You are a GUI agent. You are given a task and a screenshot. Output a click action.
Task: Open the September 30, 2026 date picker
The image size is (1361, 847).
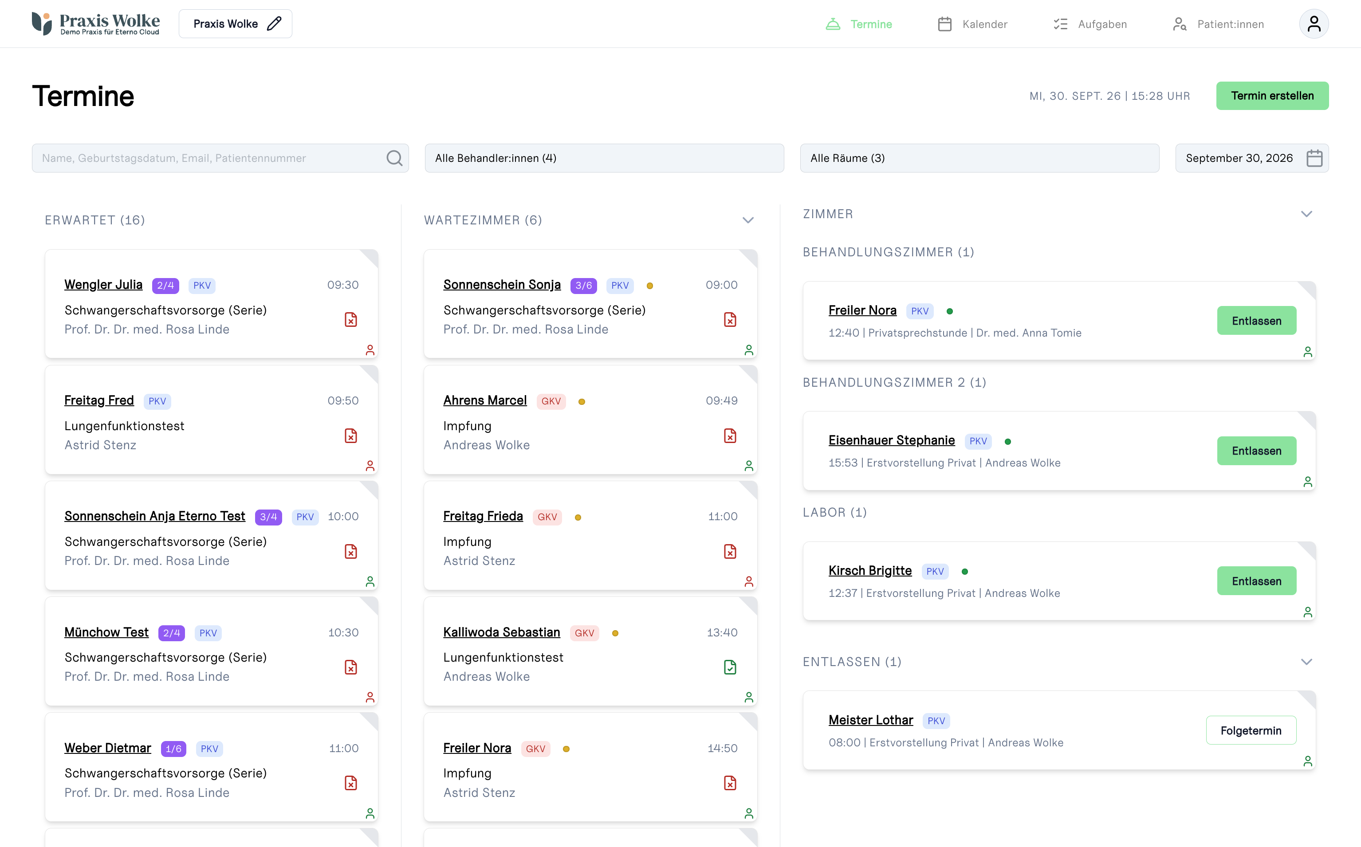(1252, 158)
